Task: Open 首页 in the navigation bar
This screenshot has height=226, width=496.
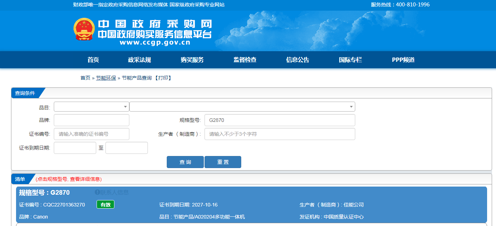Action: (93, 60)
